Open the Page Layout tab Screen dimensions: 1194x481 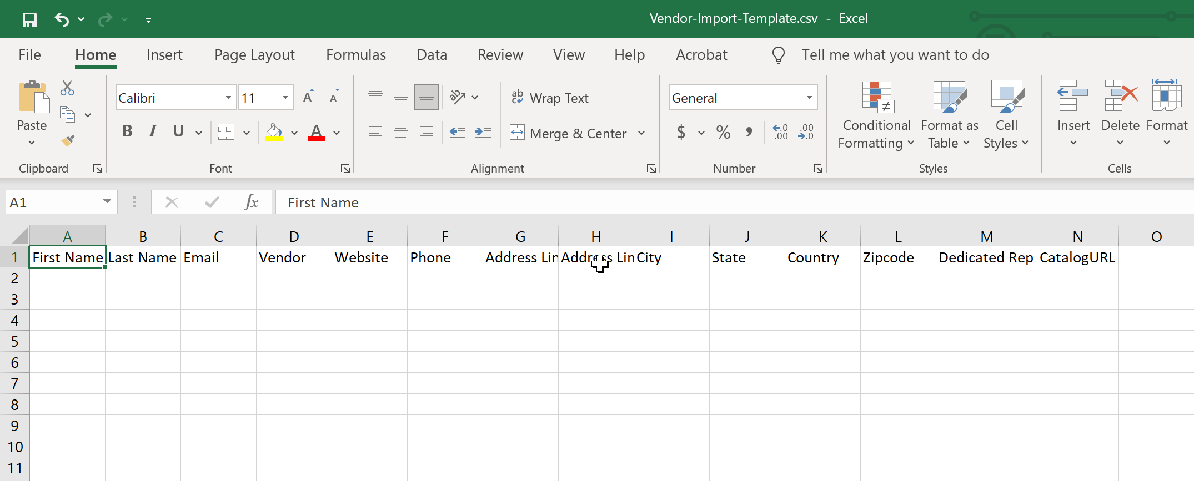click(254, 55)
